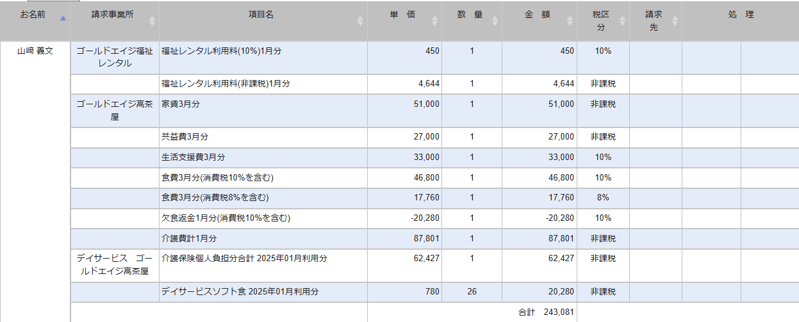Viewport: 799px width, 322px height.
Task: Sort table by 金額 using its arrow icon
Action: tap(570, 20)
